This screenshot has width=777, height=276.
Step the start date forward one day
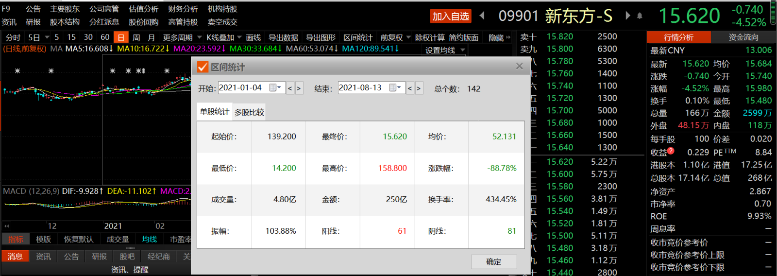coord(299,88)
